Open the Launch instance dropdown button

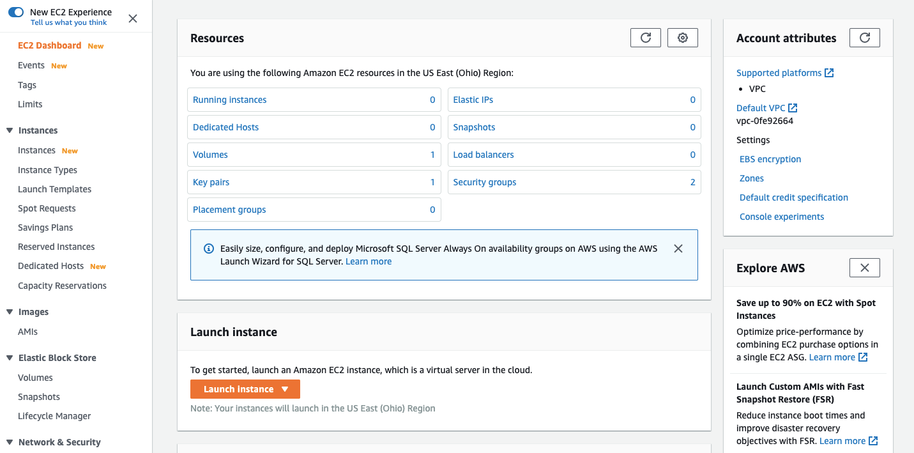[x=245, y=389]
